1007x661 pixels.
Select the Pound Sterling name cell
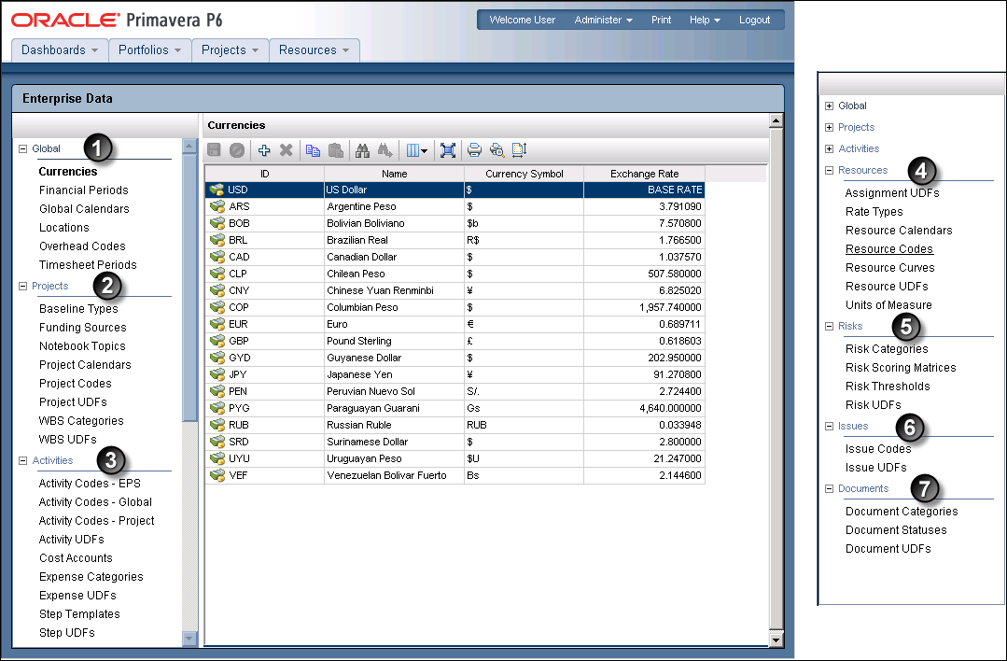[x=395, y=341]
